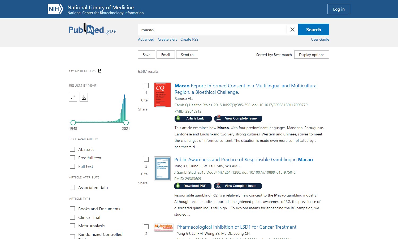
Task: Click Cite under result 2
Action: click(144, 174)
